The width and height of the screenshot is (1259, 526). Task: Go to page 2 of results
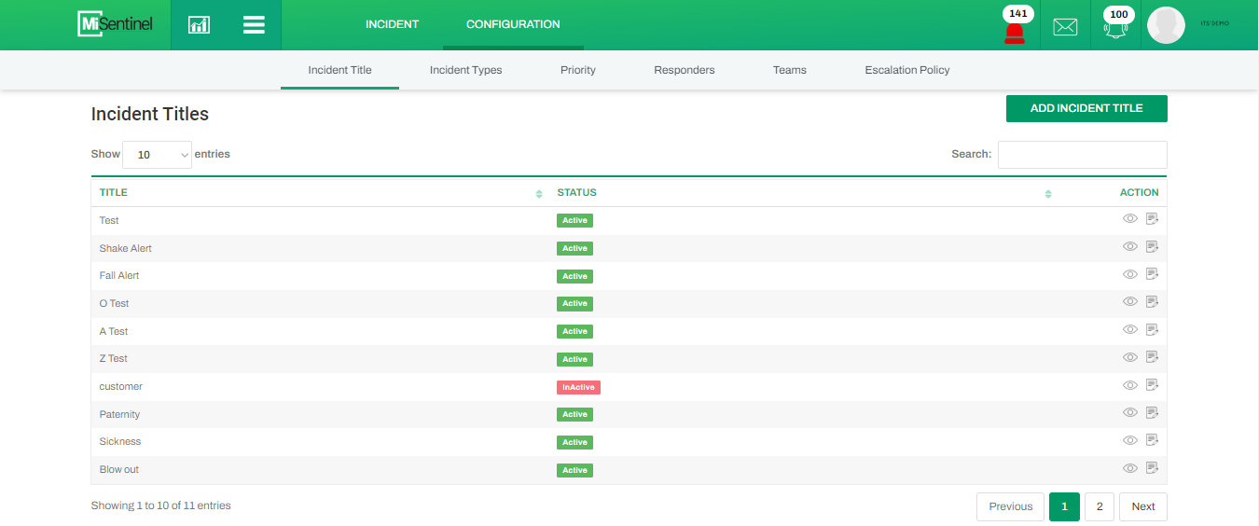(x=1100, y=506)
